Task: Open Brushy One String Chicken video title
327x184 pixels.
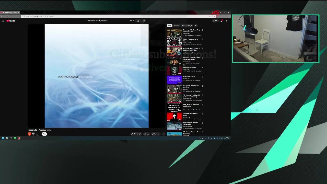Action: (x=191, y=49)
